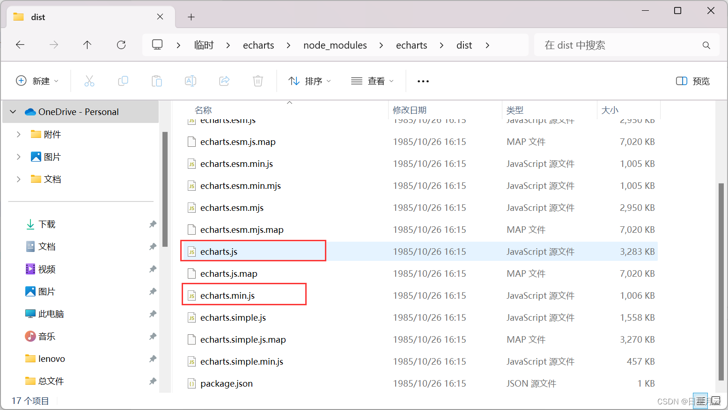Switch to large icons view in status bar
The height and width of the screenshot is (410, 728).
pos(716,401)
